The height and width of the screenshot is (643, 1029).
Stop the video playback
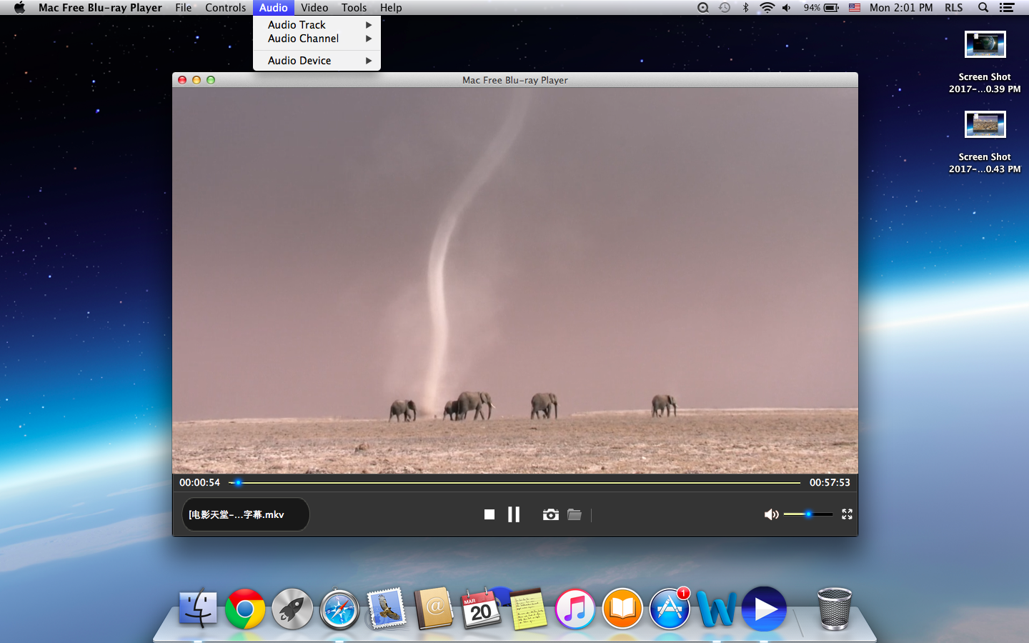point(489,514)
